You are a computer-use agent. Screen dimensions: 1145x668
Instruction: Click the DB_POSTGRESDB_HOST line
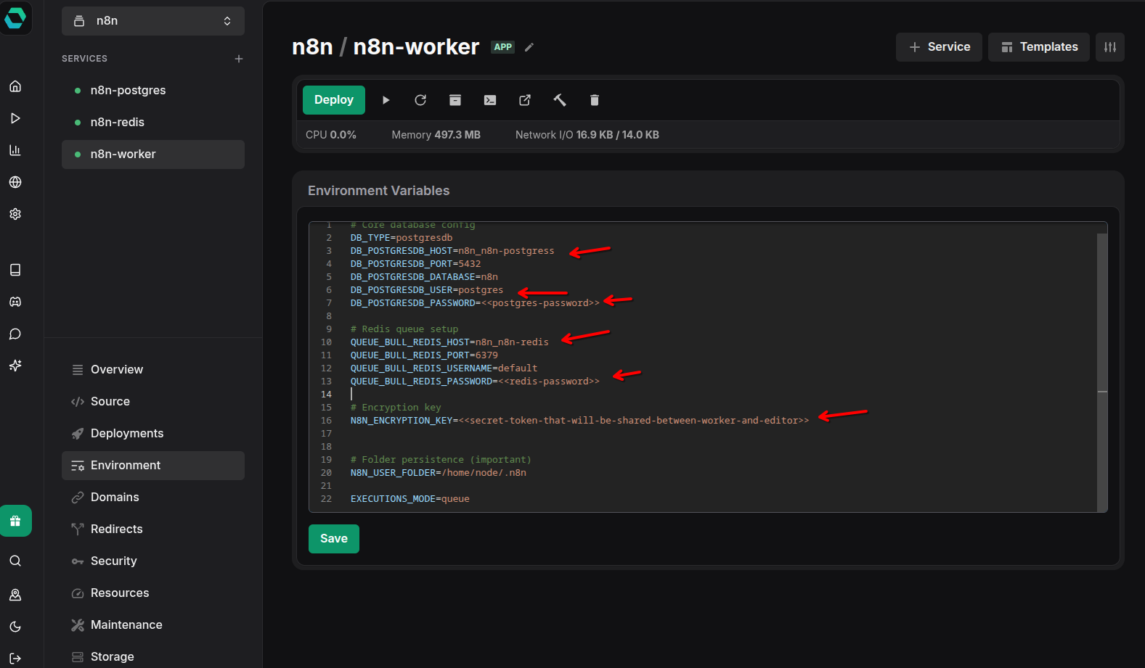click(452, 251)
